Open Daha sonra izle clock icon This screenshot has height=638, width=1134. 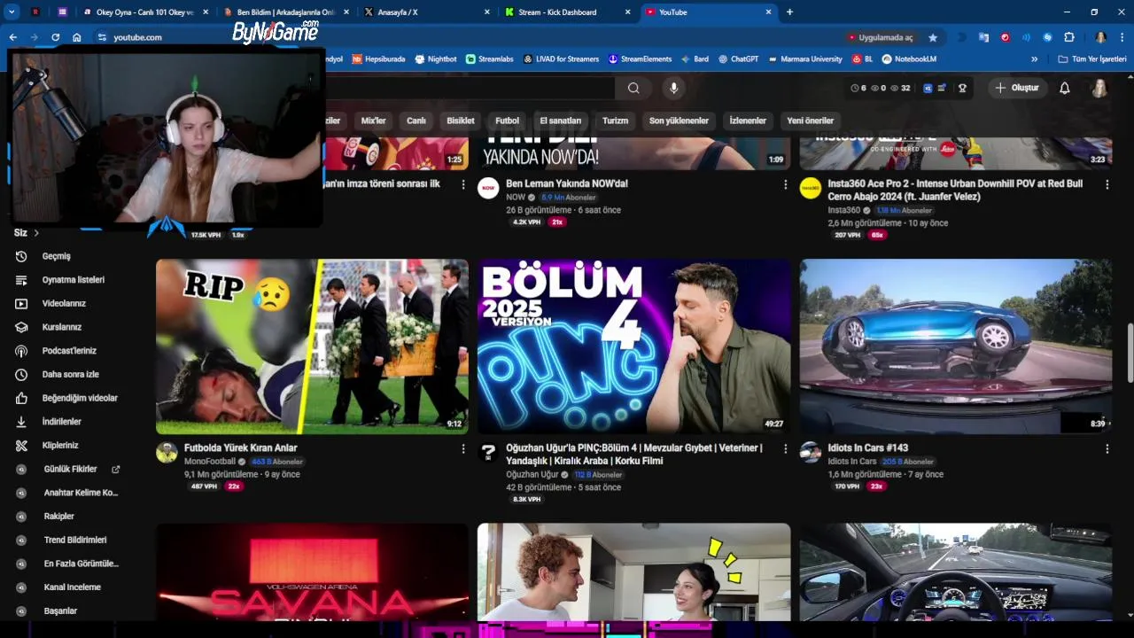(21, 374)
